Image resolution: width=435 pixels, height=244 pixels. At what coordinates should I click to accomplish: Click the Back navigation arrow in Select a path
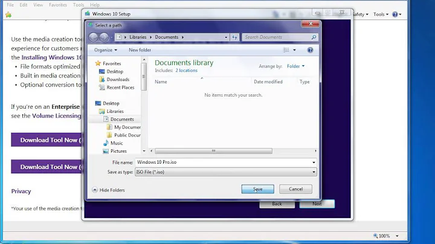tap(94, 37)
